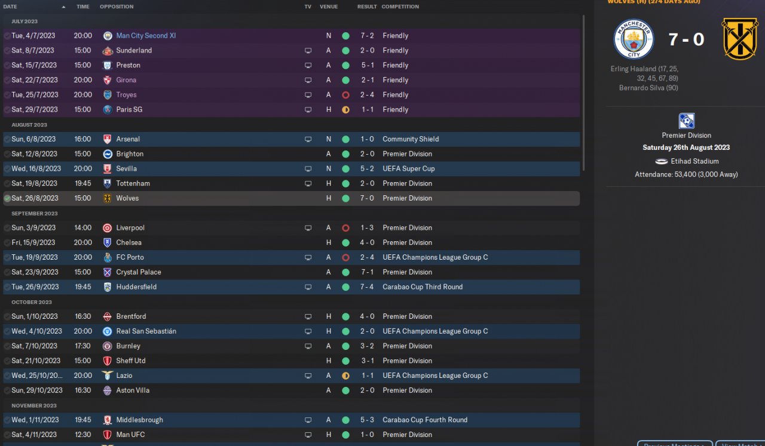Click the Lazio club badge
This screenshot has width=765, height=446.
point(108,376)
